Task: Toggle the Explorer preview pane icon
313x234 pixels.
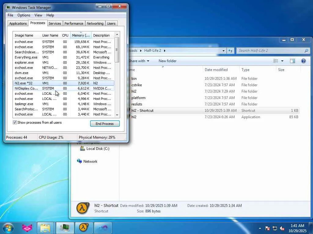Action: point(293,61)
